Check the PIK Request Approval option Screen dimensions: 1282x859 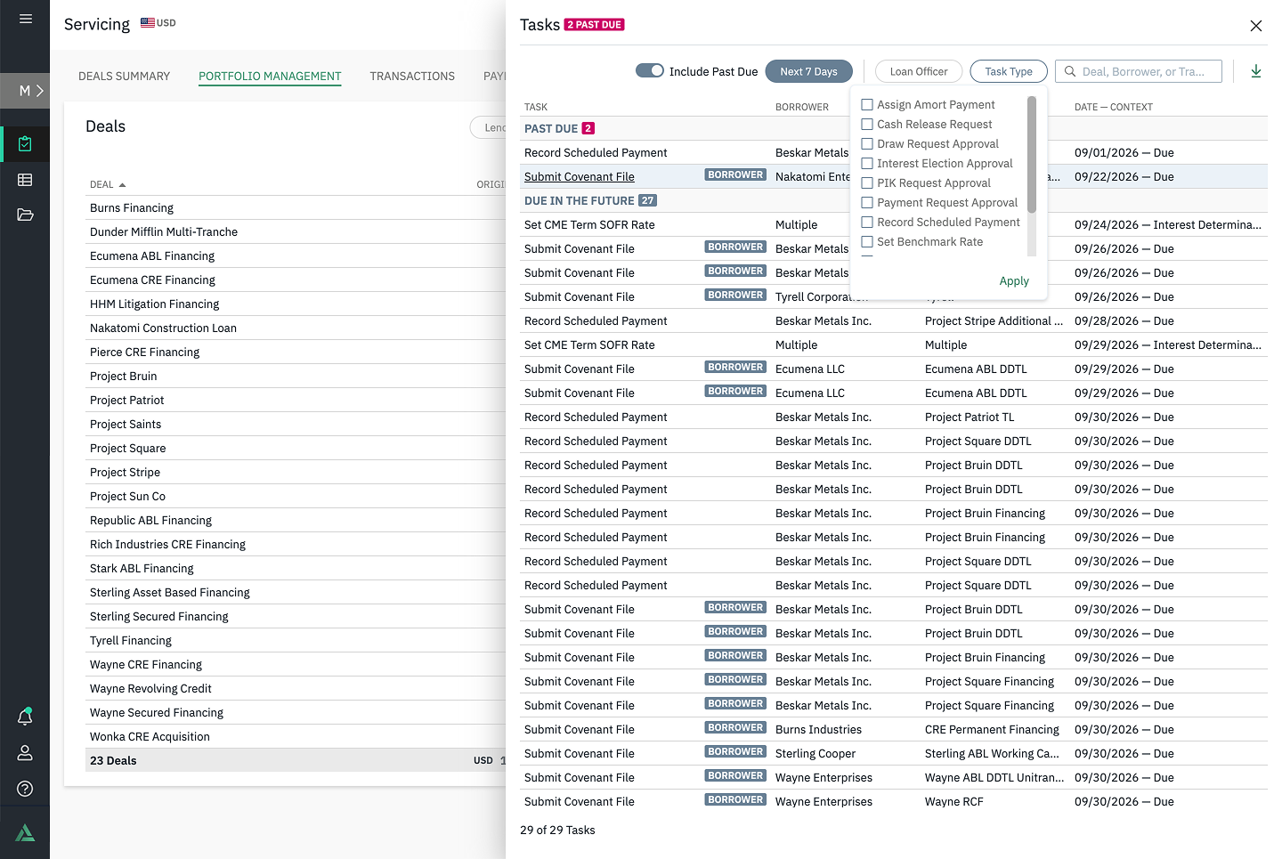(x=867, y=183)
